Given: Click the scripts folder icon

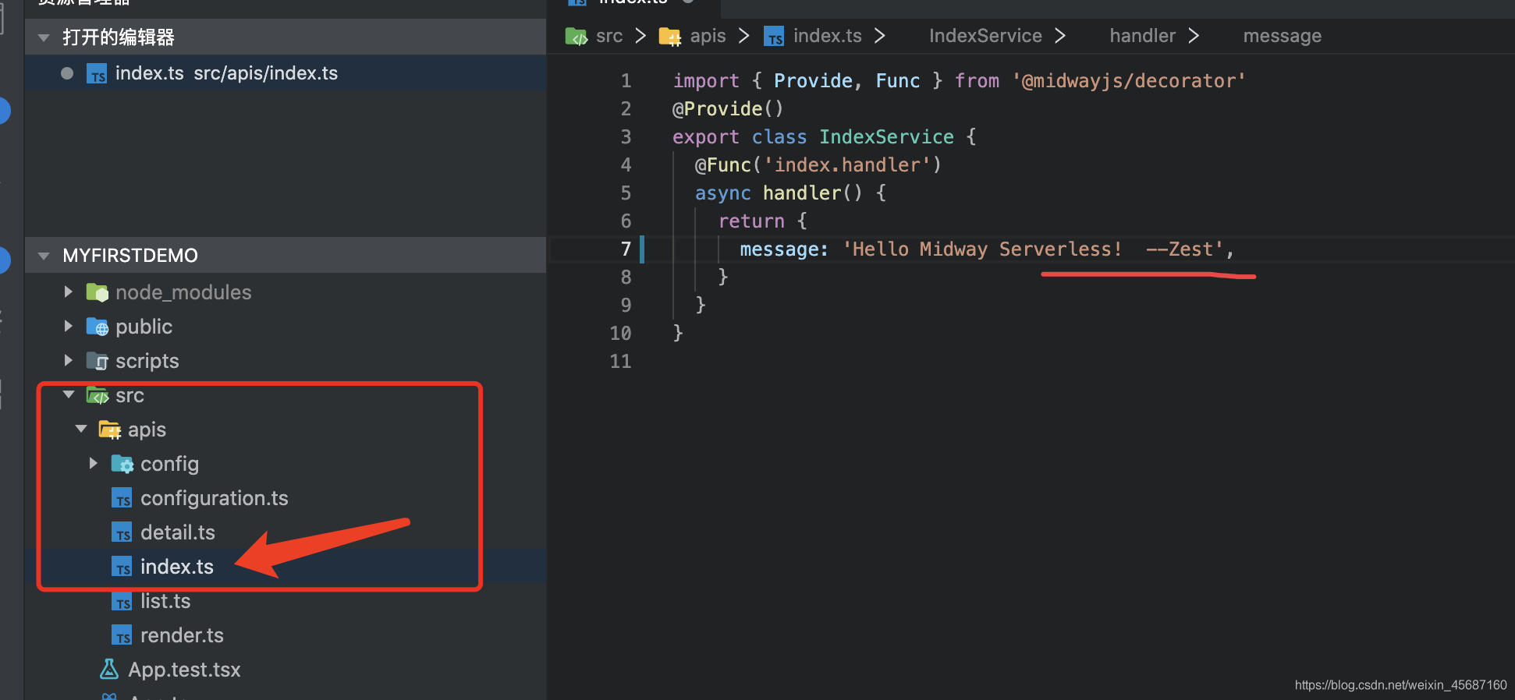Looking at the screenshot, I should click(x=98, y=361).
